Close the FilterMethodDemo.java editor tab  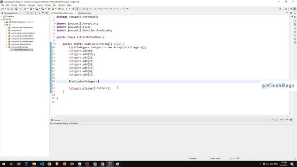(x=76, y=13)
